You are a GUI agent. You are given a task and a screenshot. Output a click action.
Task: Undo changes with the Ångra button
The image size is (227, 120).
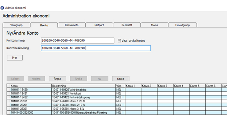[x=57, y=79]
